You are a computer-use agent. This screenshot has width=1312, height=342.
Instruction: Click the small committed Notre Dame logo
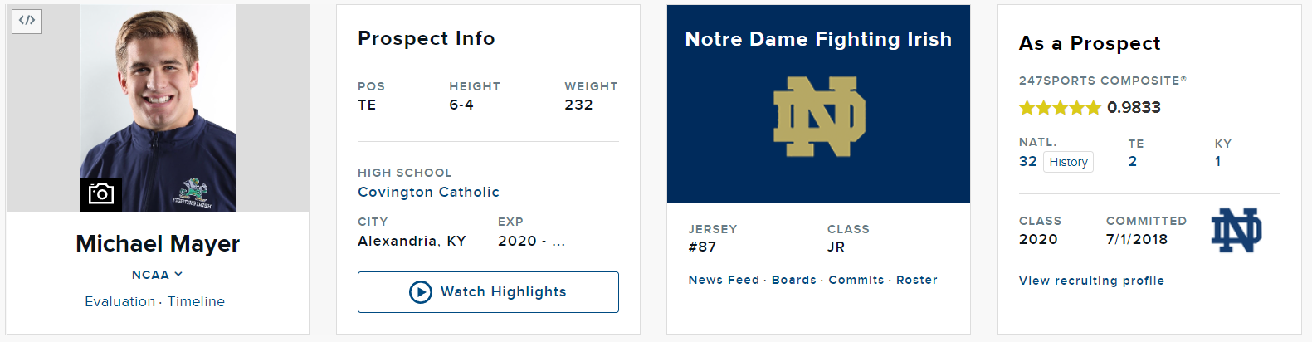click(x=1236, y=231)
